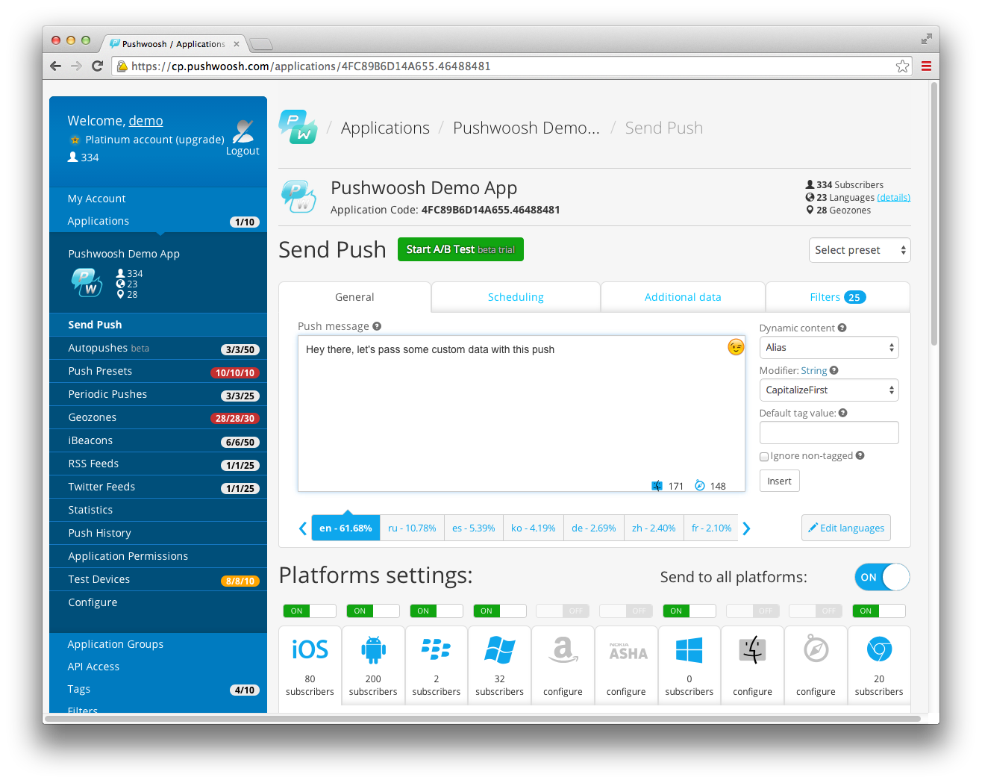Open the Chrome hamburger menu
This screenshot has height=783, width=982.
click(926, 66)
